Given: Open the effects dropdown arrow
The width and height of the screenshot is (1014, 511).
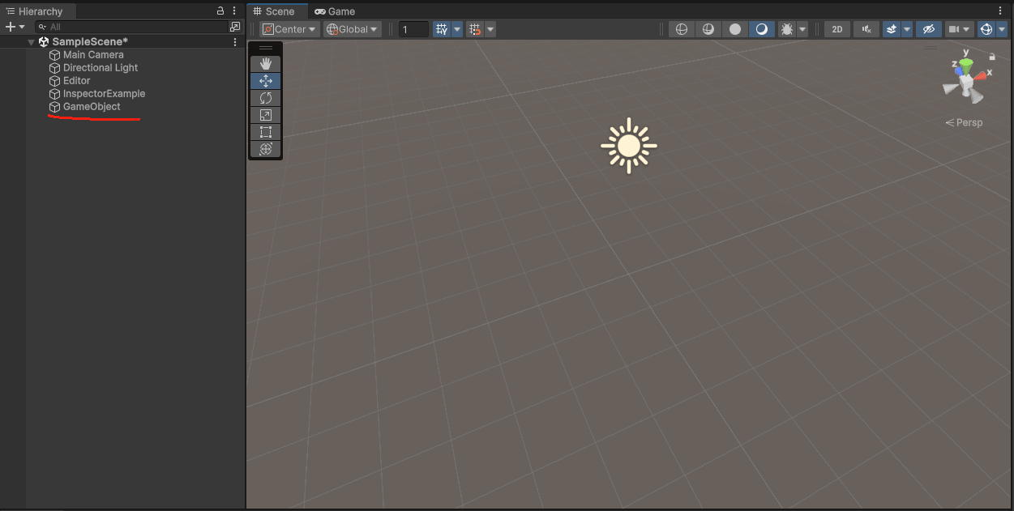Looking at the screenshot, I should point(907,29).
